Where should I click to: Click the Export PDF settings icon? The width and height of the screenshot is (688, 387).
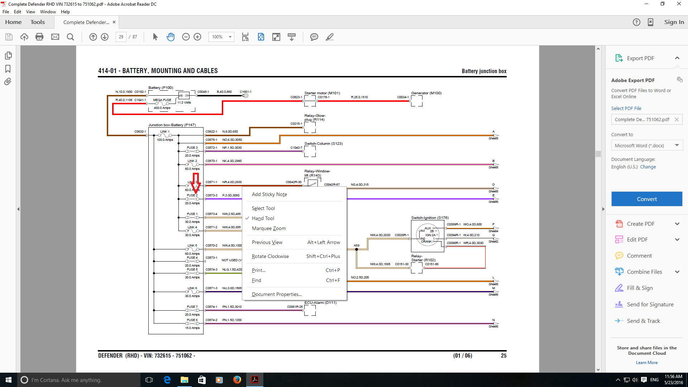point(679,80)
